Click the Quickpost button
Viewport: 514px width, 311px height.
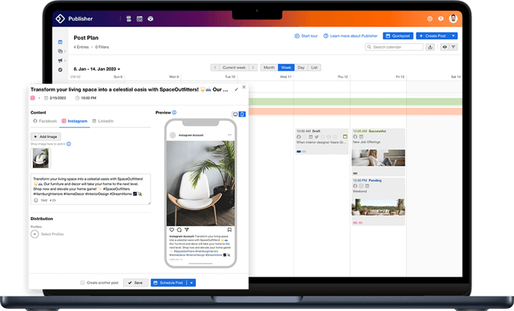pos(398,36)
